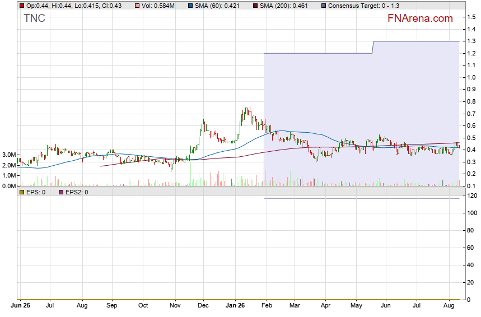Click the consensus target step up to 1.3

(x=373, y=47)
